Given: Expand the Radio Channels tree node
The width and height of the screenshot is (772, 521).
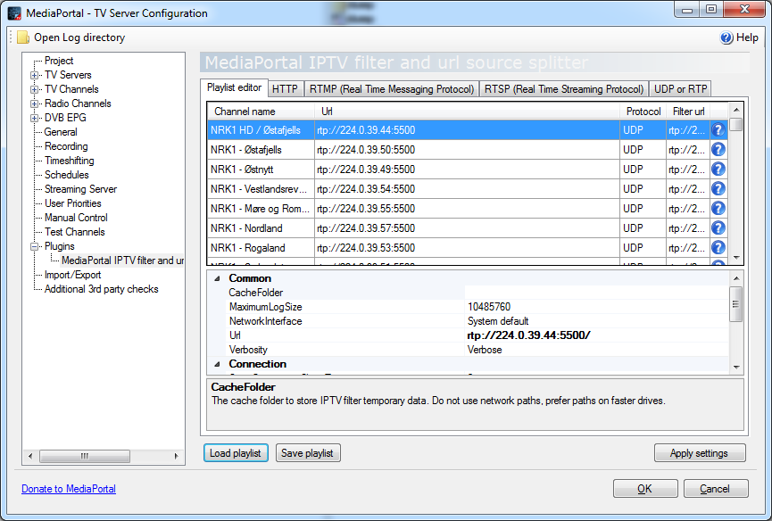Looking at the screenshot, I should [x=34, y=103].
